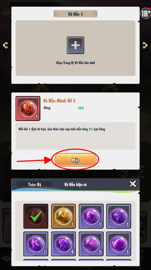Go to previous Võ Hồn slot arrow

5,45
